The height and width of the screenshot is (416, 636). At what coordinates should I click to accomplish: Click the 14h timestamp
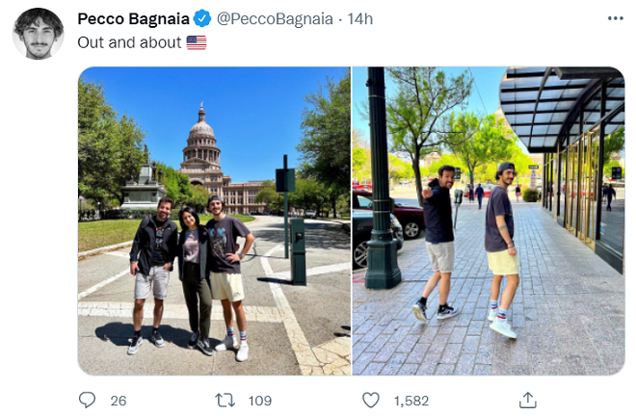(360, 18)
